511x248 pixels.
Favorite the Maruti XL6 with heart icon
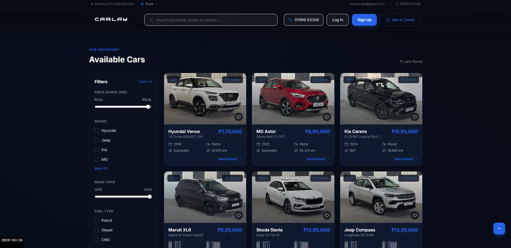point(239,215)
